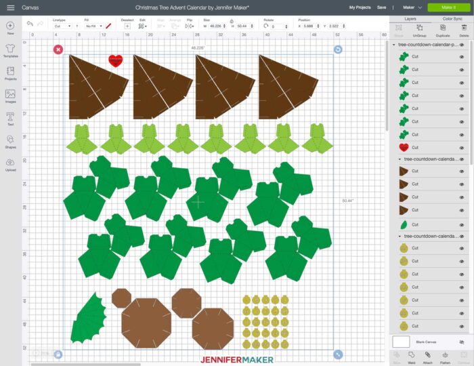
Task: Open the Projects panel
Action: (x=10, y=70)
